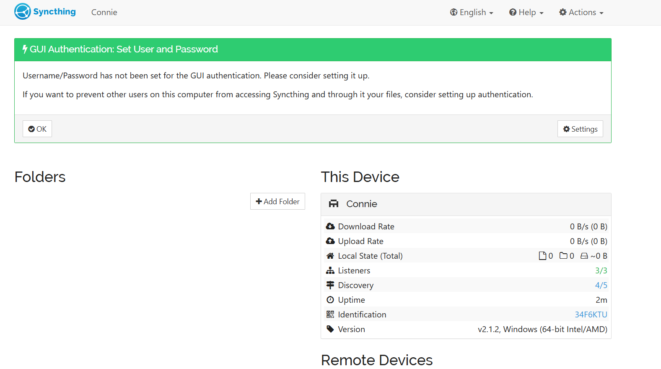Click the 4/5 discovery status link
661x369 pixels.
point(601,285)
